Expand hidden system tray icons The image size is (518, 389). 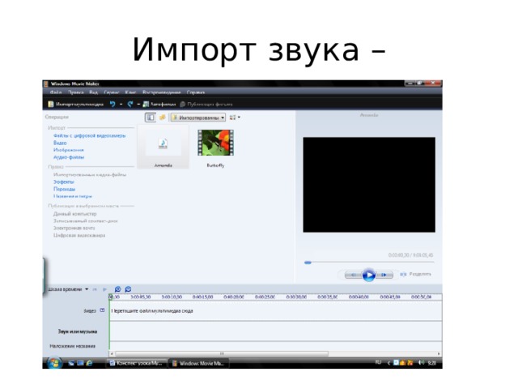click(x=388, y=363)
